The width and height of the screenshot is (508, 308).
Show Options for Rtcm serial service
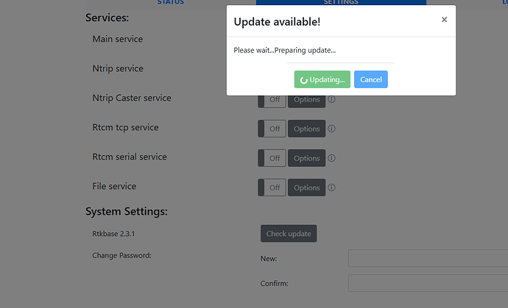[306, 158]
